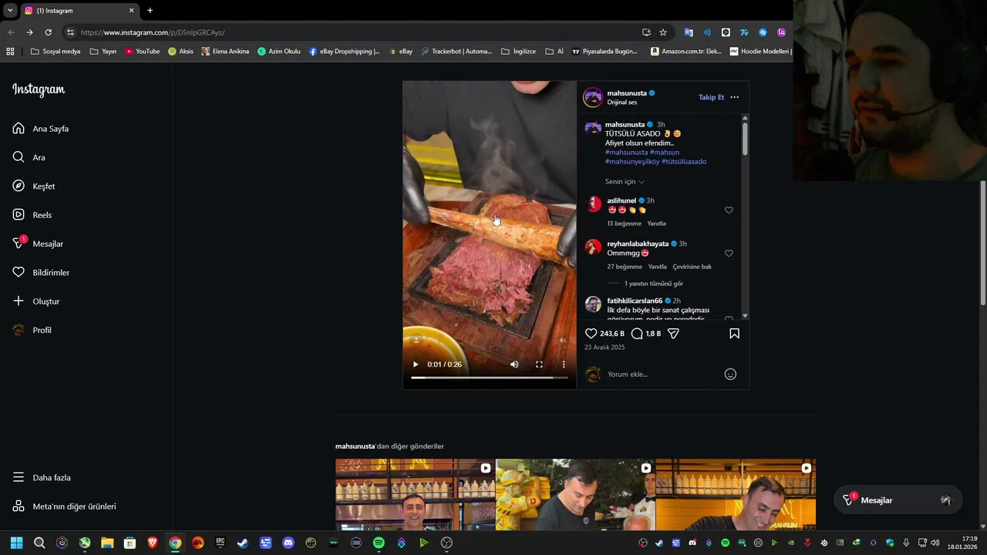Open comments via speech bubble icon

point(637,334)
